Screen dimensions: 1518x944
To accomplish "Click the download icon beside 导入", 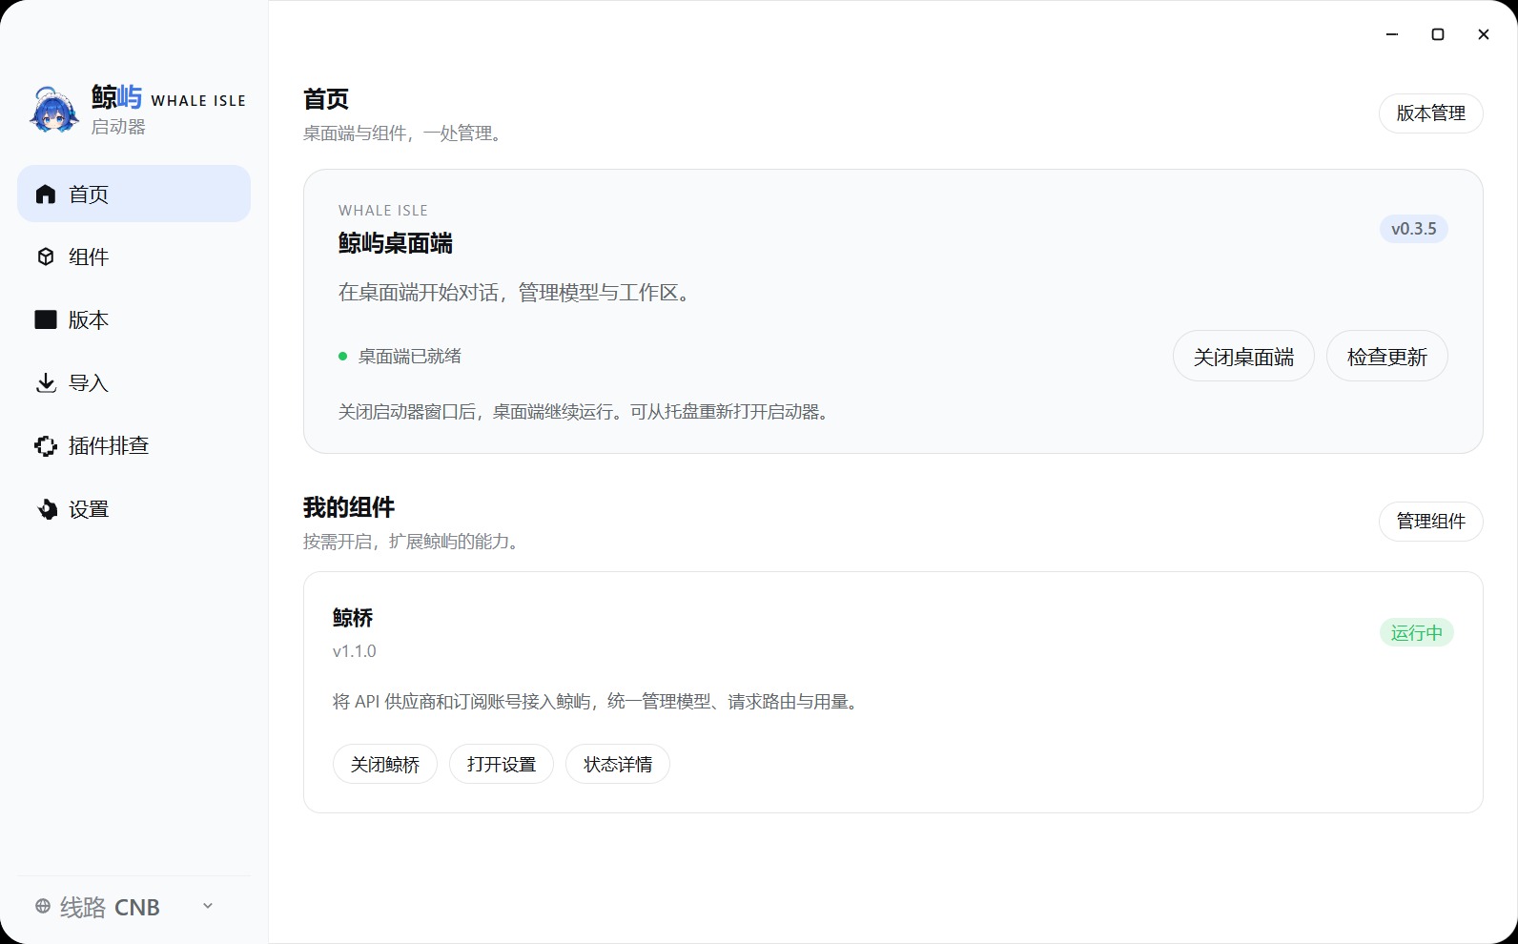I will (45, 383).
